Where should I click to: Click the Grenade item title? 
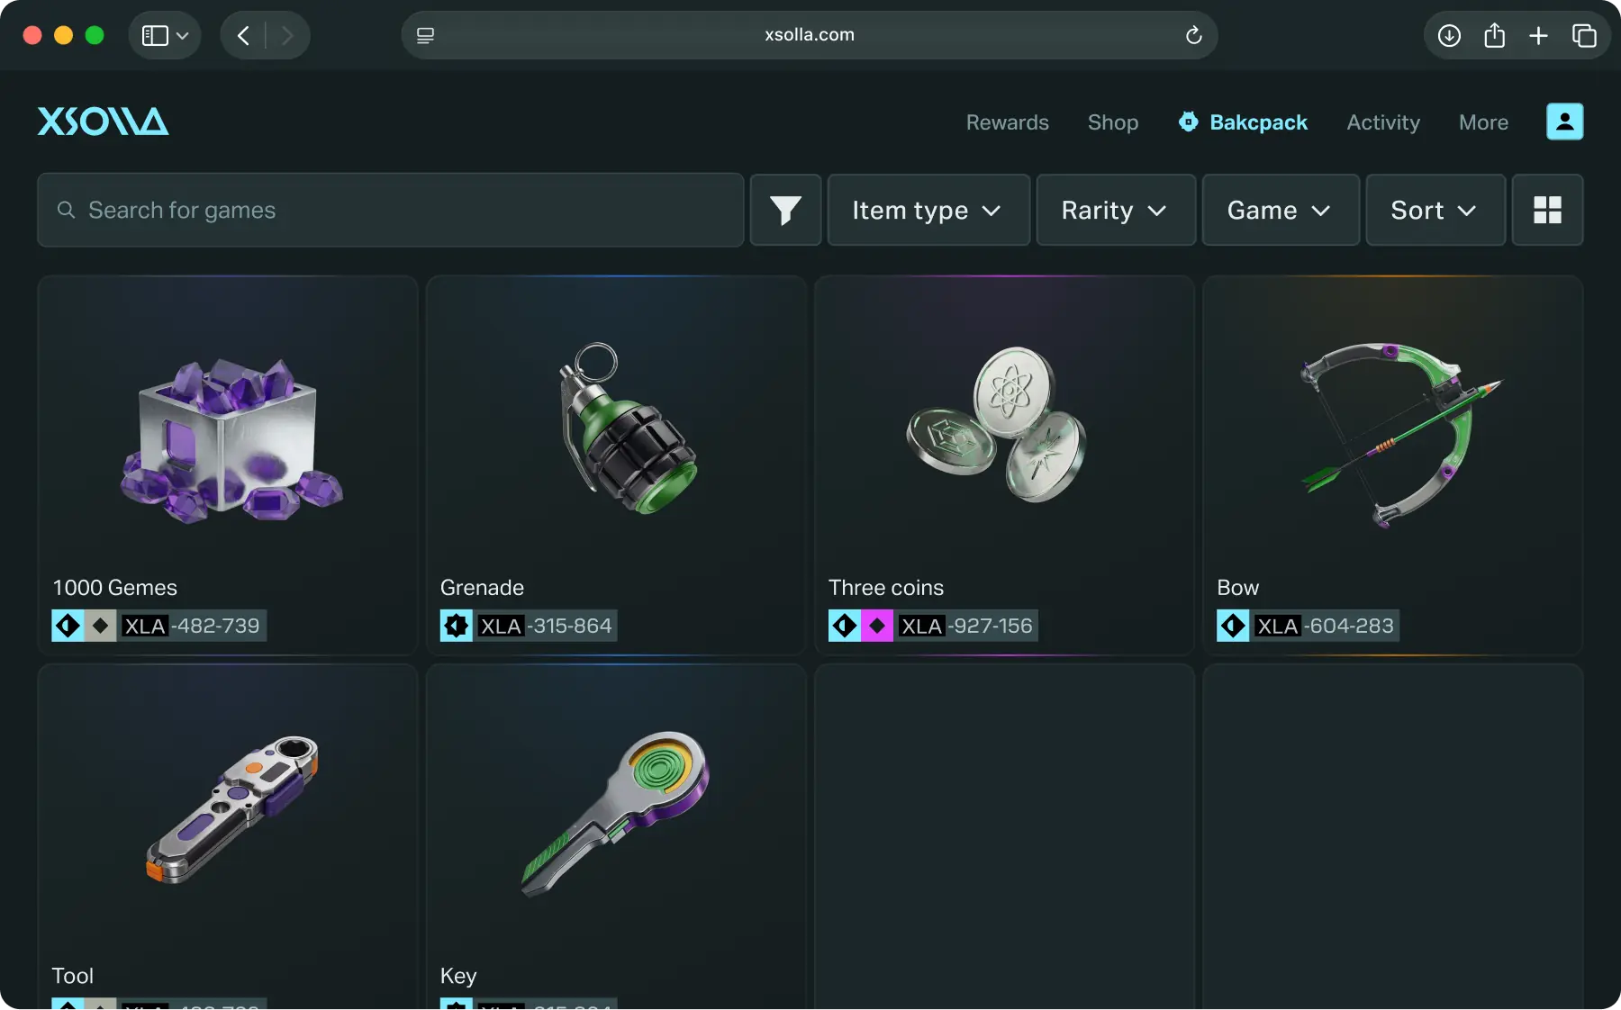click(x=482, y=588)
